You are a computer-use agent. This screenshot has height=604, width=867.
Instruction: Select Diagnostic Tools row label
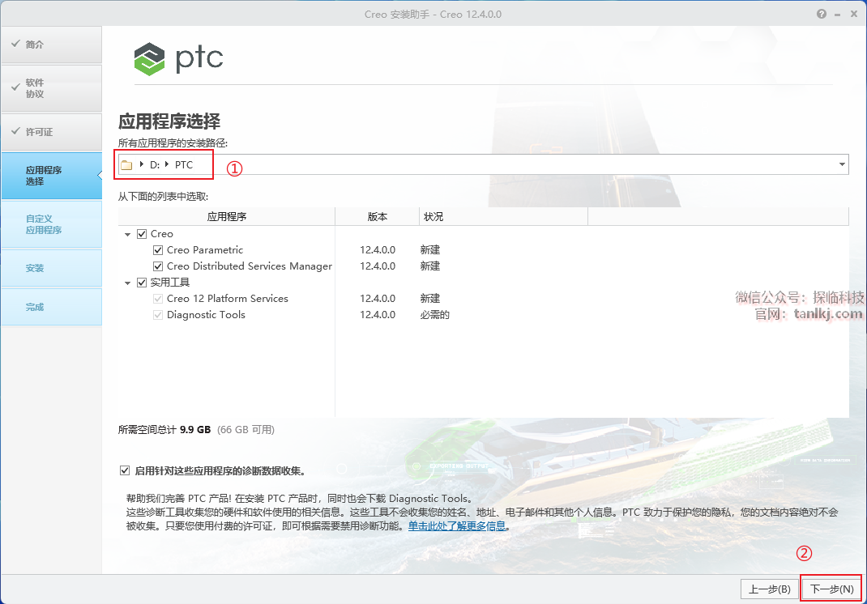click(x=206, y=315)
